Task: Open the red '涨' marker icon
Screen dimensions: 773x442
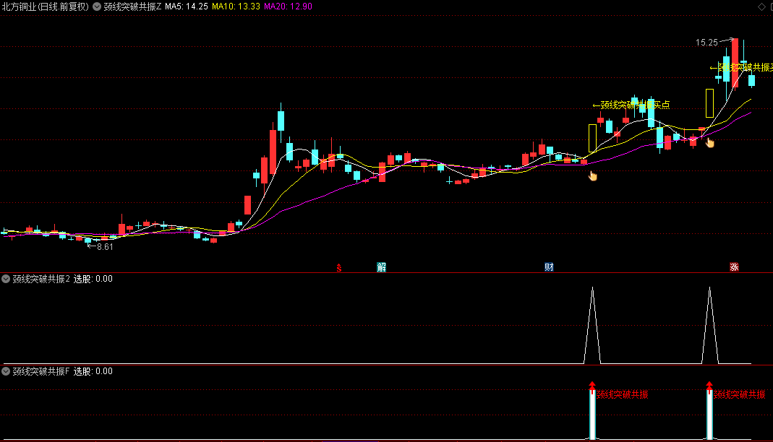Action: (x=734, y=267)
